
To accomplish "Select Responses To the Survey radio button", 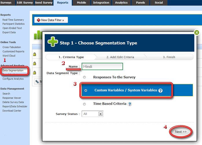I will click(85, 77).
